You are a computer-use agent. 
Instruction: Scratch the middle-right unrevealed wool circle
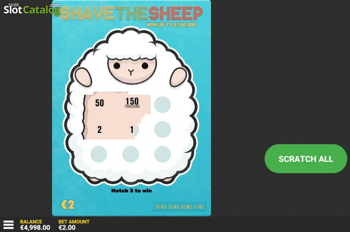(x=162, y=129)
